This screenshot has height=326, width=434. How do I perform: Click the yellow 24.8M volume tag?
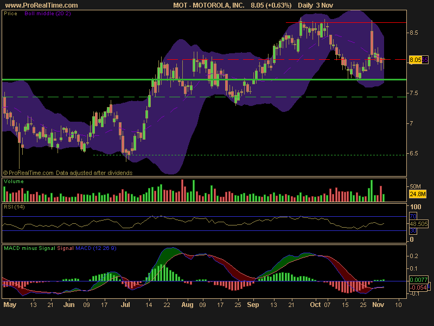pyautogui.click(x=417, y=194)
